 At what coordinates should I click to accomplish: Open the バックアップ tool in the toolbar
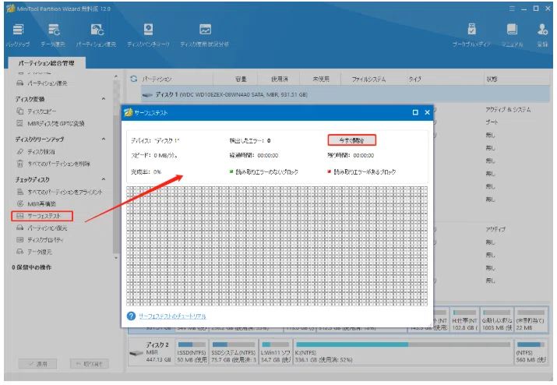tap(18, 35)
